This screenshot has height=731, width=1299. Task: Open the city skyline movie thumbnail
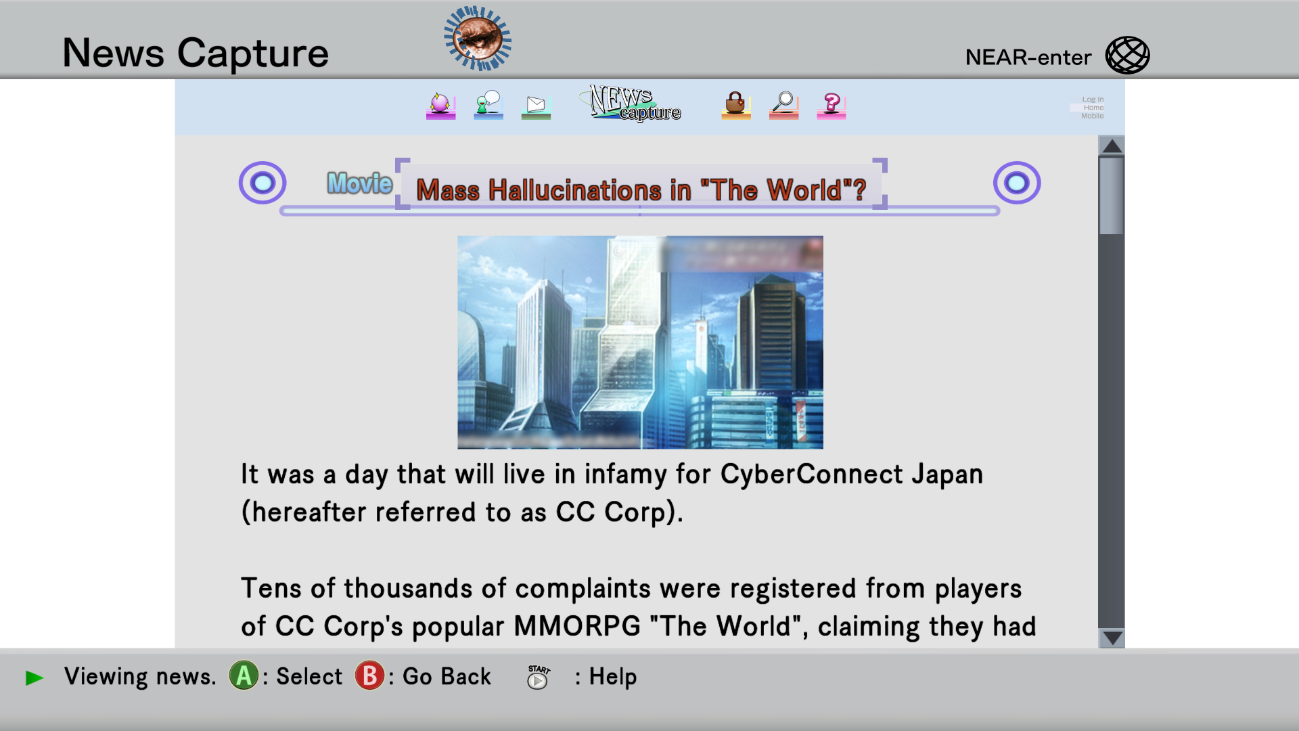(640, 342)
